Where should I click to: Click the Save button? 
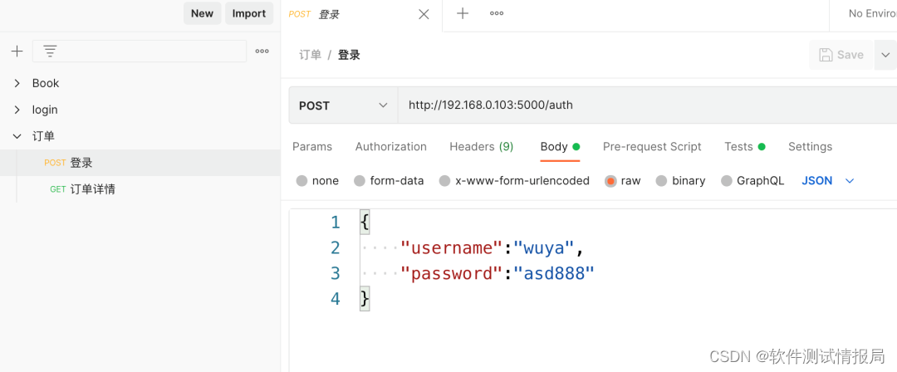841,55
